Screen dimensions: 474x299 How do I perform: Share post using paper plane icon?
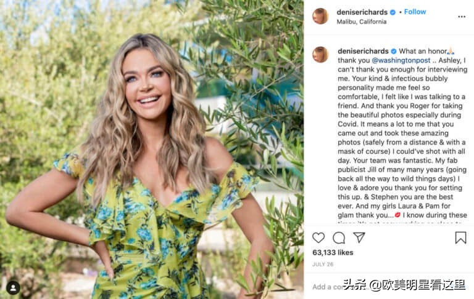tap(359, 237)
